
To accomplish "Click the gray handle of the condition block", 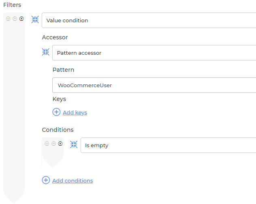I will coord(53,156).
